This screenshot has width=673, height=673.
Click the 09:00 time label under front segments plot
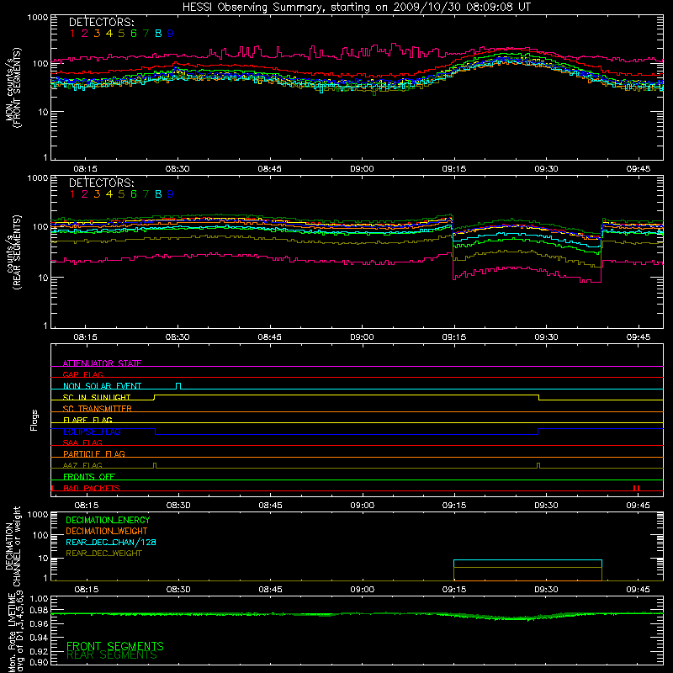[362, 169]
